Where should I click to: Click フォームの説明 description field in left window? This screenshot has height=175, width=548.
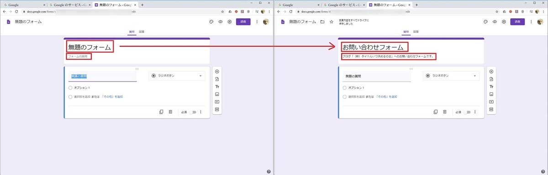tap(78, 56)
